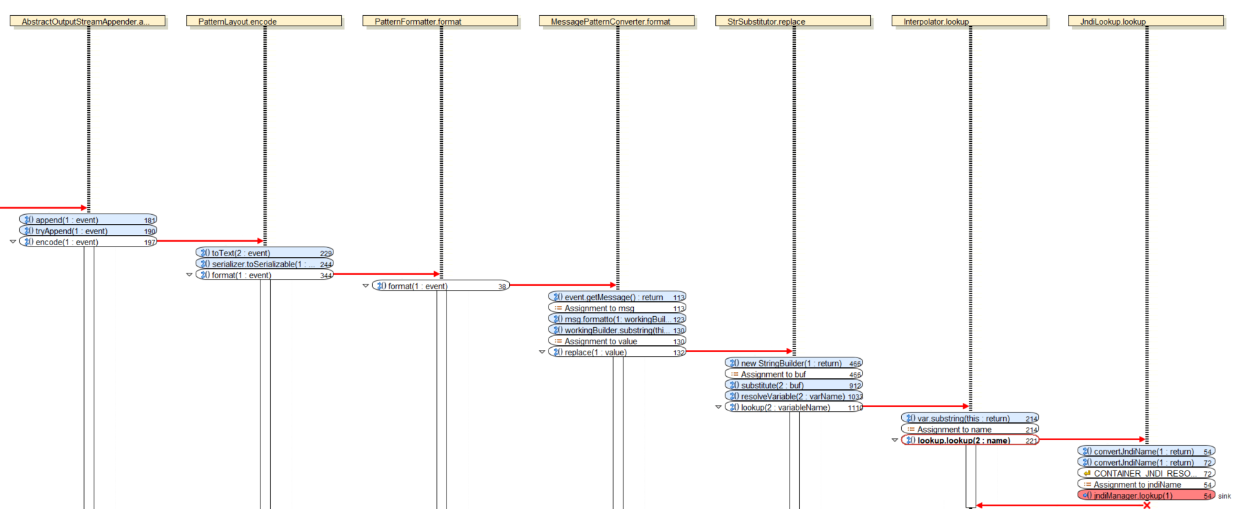1234x509 pixels.
Task: Click the call icon on serializer.toSerializable node
Action: pyautogui.click(x=205, y=264)
